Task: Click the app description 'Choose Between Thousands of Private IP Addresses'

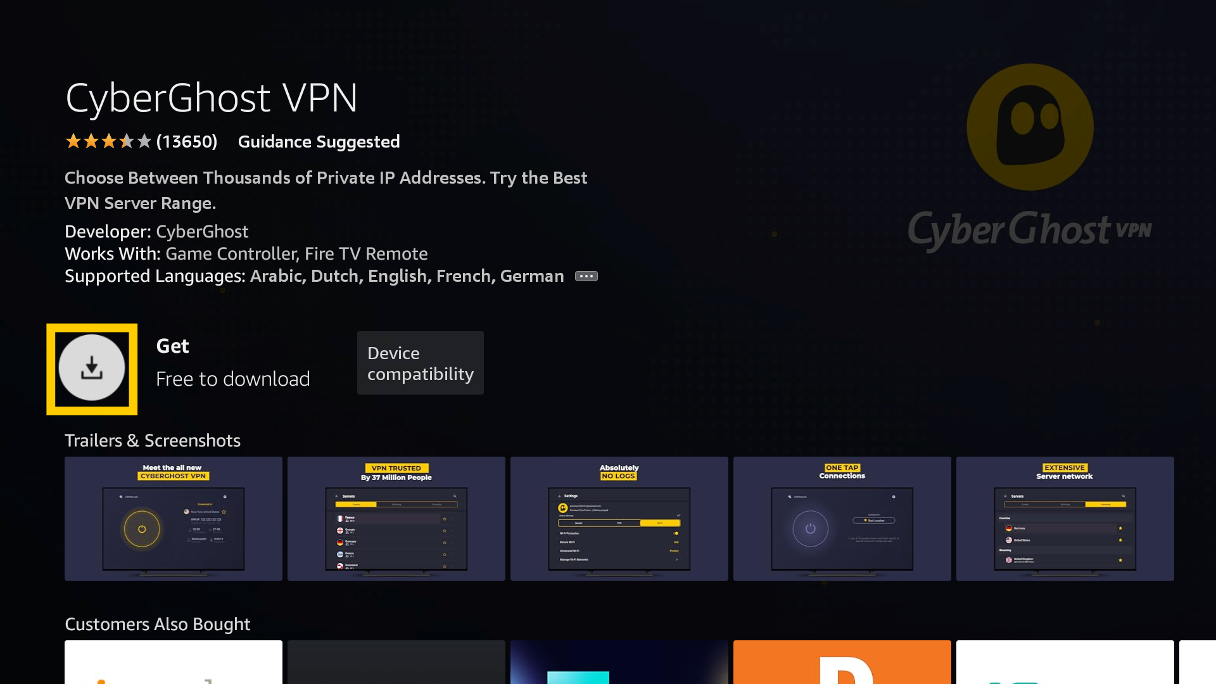Action: point(326,190)
